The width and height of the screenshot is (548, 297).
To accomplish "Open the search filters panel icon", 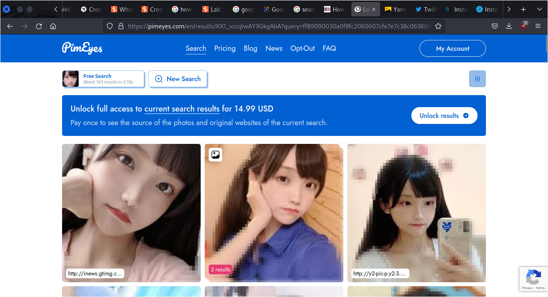I will [477, 79].
